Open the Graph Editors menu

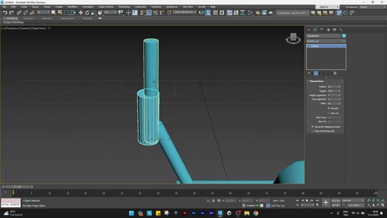[106, 7]
